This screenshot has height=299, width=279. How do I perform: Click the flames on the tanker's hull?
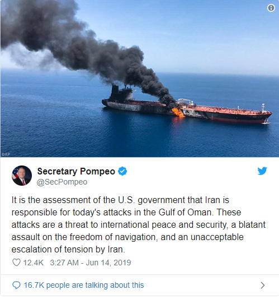click(x=178, y=113)
